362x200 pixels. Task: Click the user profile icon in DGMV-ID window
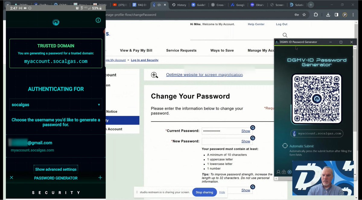(x=278, y=172)
